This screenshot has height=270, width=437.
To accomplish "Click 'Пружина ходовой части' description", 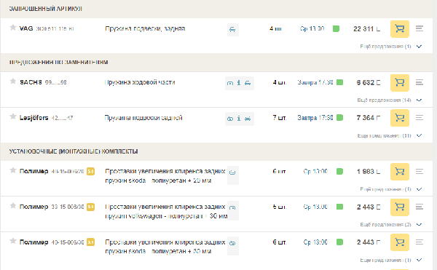I will [x=140, y=82].
